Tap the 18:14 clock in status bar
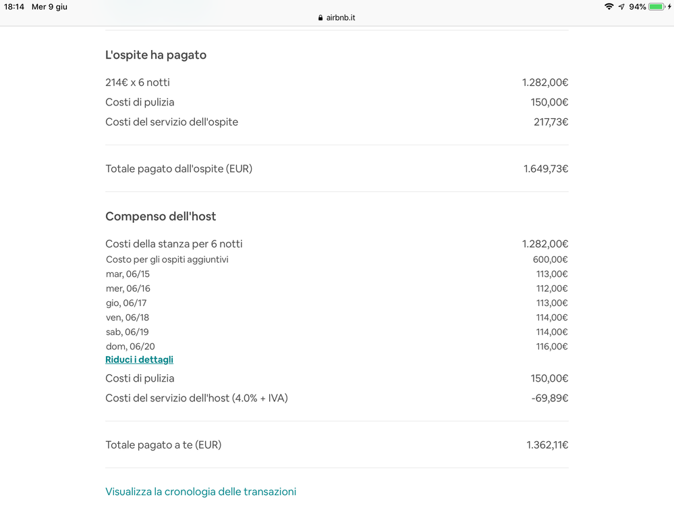674x506 pixels. pos(13,7)
